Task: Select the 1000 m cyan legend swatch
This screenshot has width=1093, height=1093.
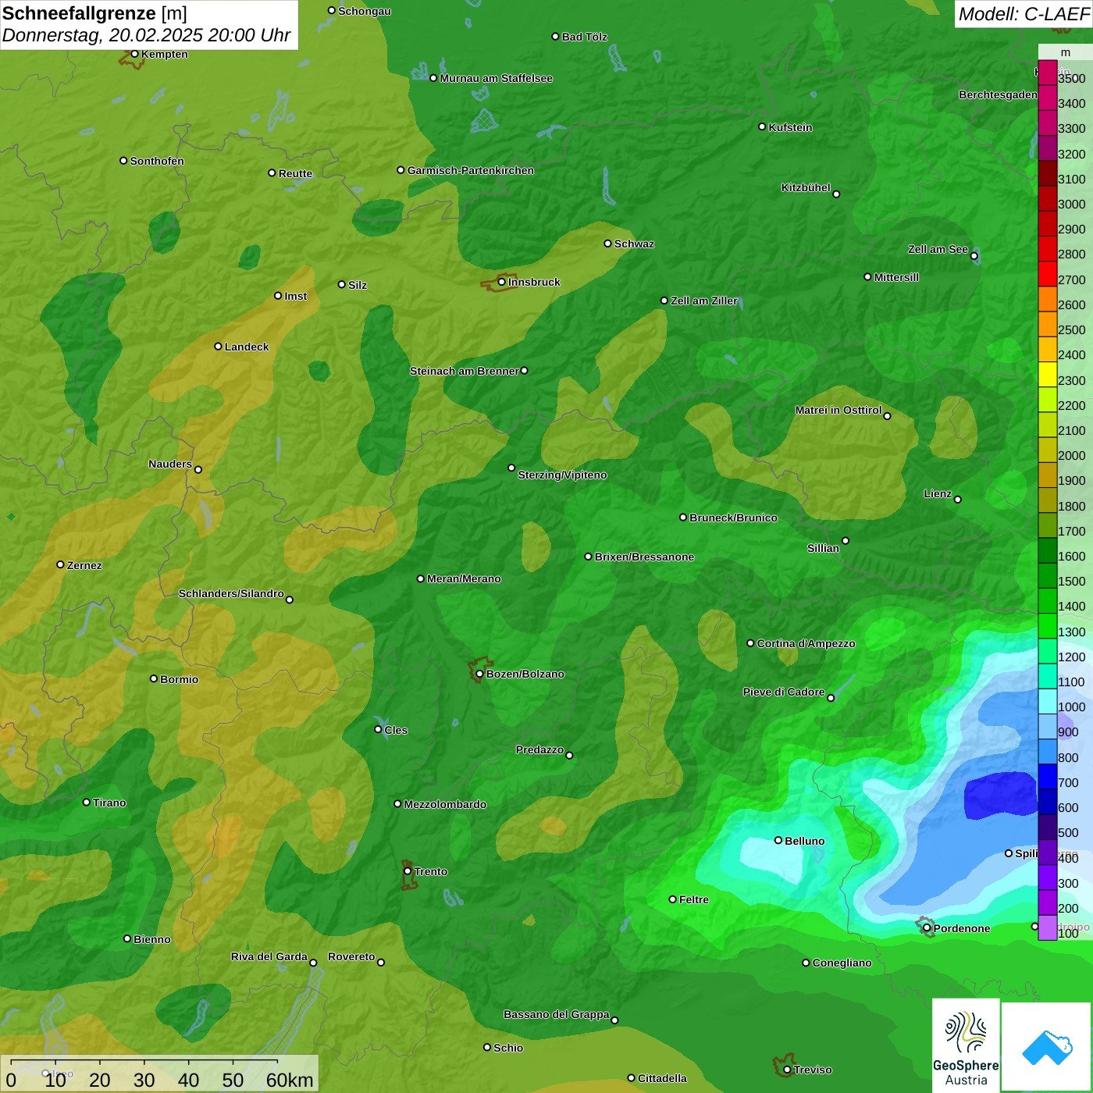Action: [1047, 701]
